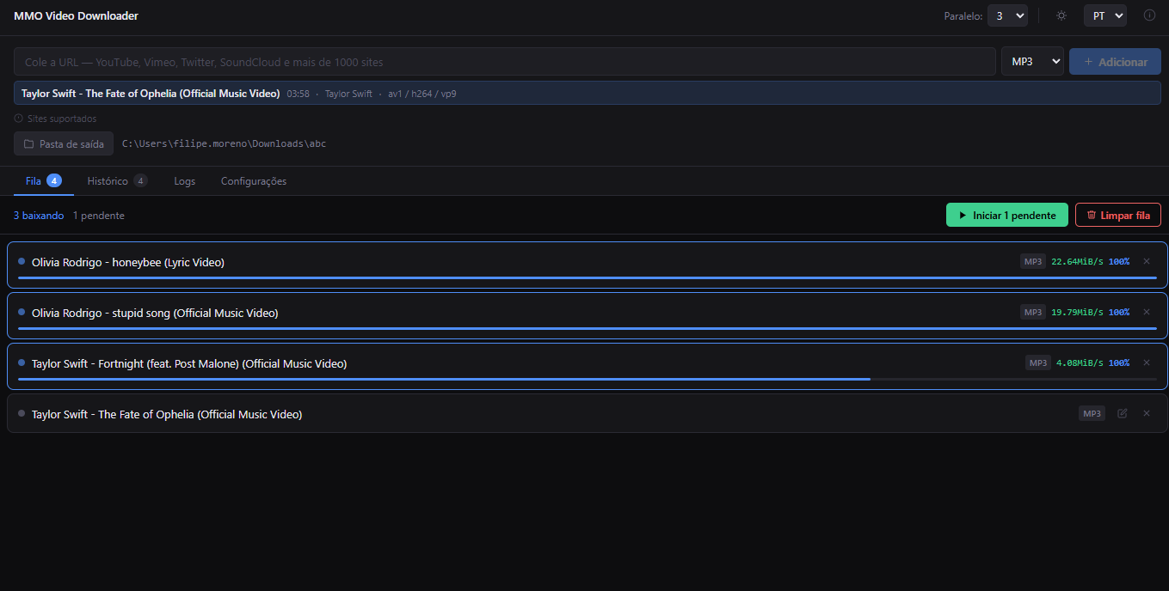This screenshot has width=1169, height=591.
Task: Click the Fortnight download progress bar
Action: point(588,379)
